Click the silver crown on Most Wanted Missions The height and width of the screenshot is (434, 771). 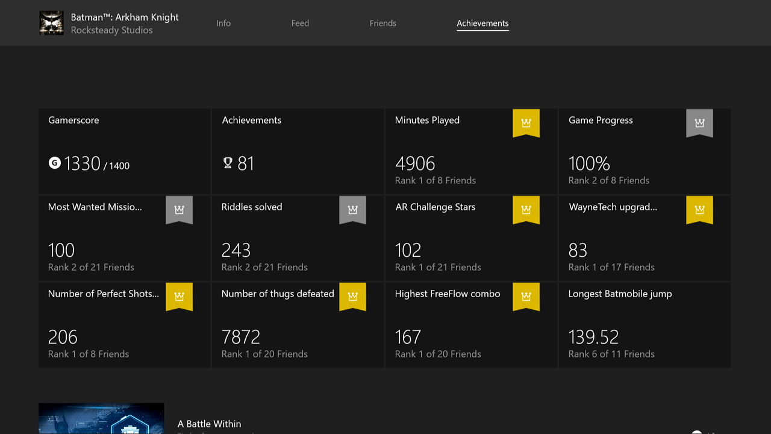pyautogui.click(x=179, y=209)
